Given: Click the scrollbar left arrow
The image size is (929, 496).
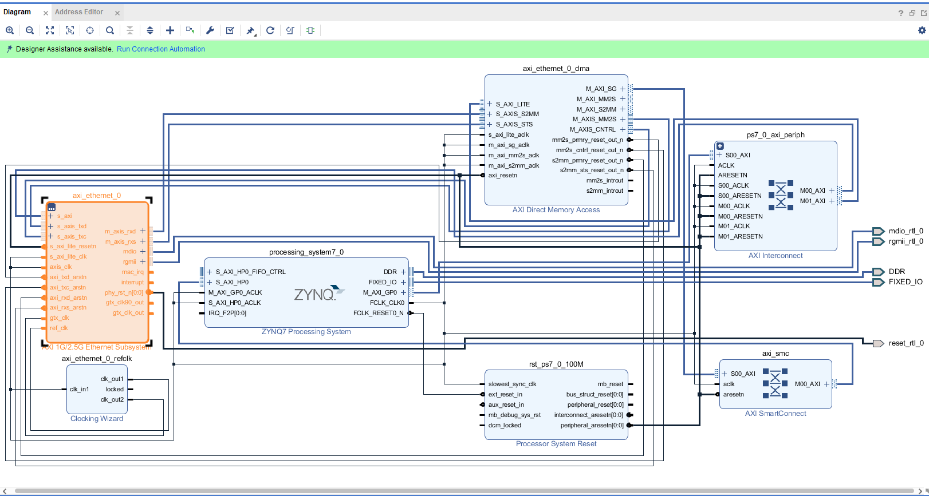Looking at the screenshot, I should coord(5,491).
